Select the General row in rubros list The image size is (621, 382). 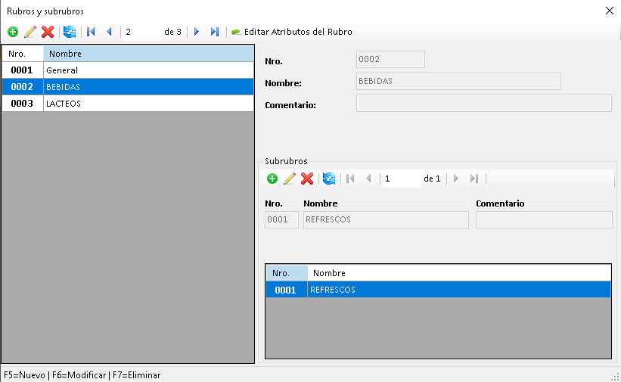pyautogui.click(x=127, y=70)
